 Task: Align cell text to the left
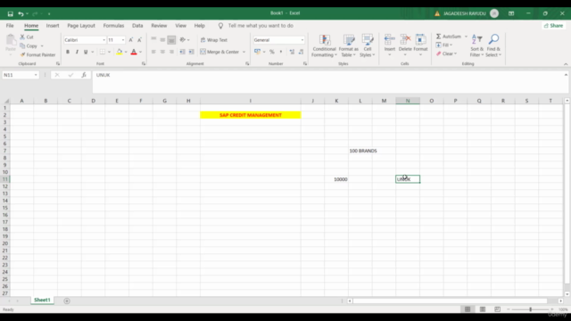(153, 52)
